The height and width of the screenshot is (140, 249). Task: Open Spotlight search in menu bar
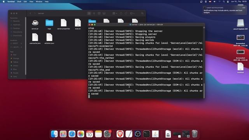point(224,2)
